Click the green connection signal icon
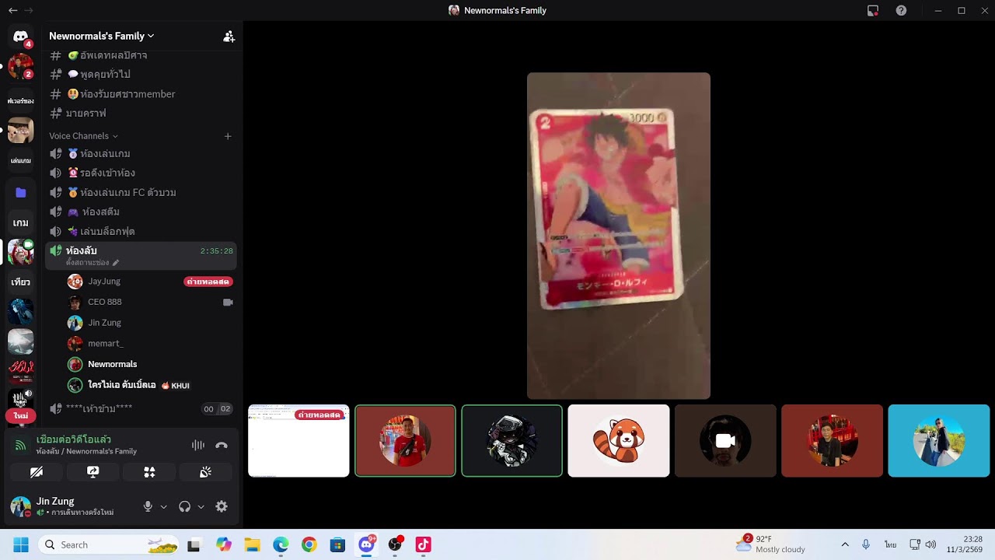The width and height of the screenshot is (995, 560). click(21, 446)
